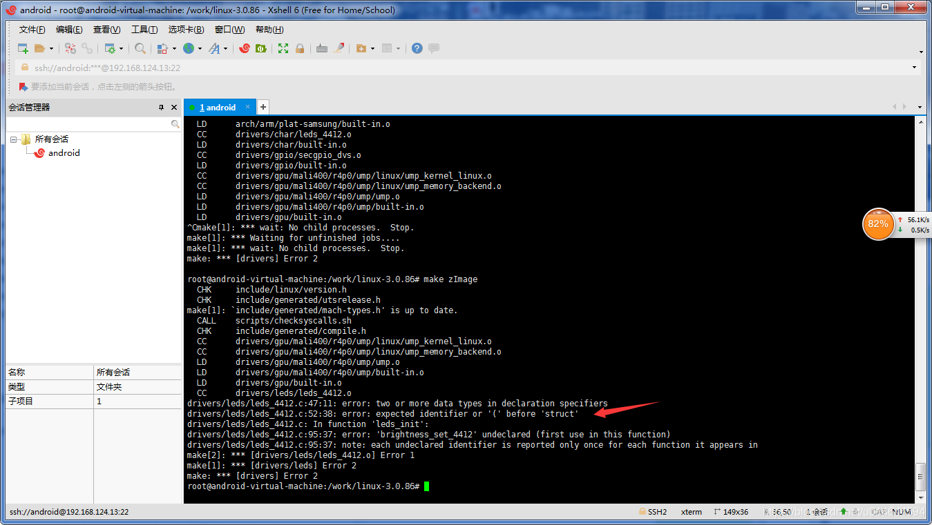932x525 pixels.
Task: Click the Disconnect toolbar icon
Action: 70,48
